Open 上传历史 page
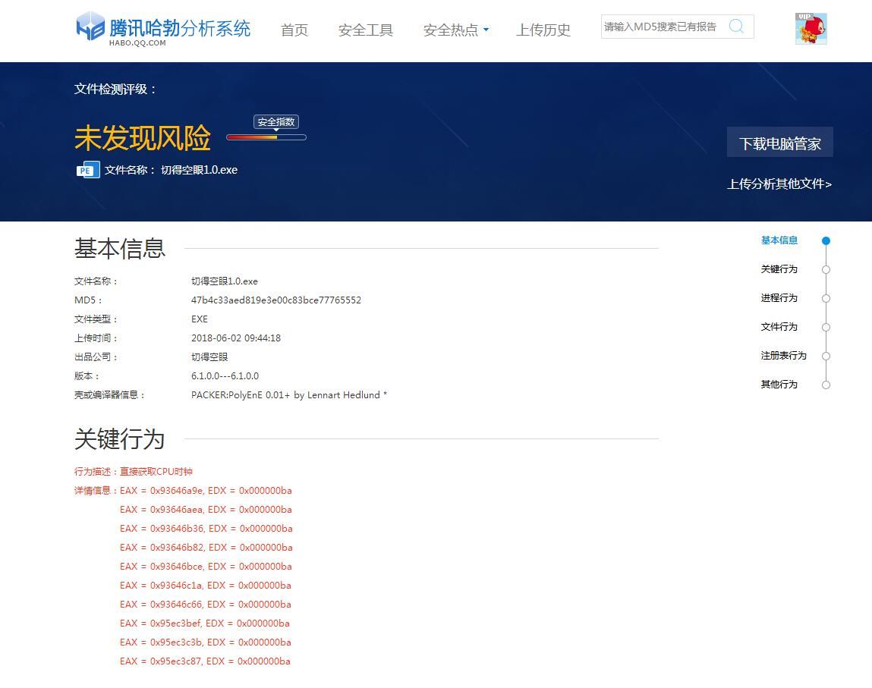This screenshot has width=872, height=688. click(x=543, y=30)
